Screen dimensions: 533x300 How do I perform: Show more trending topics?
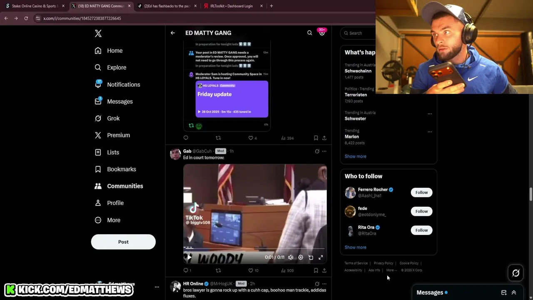[x=356, y=156]
